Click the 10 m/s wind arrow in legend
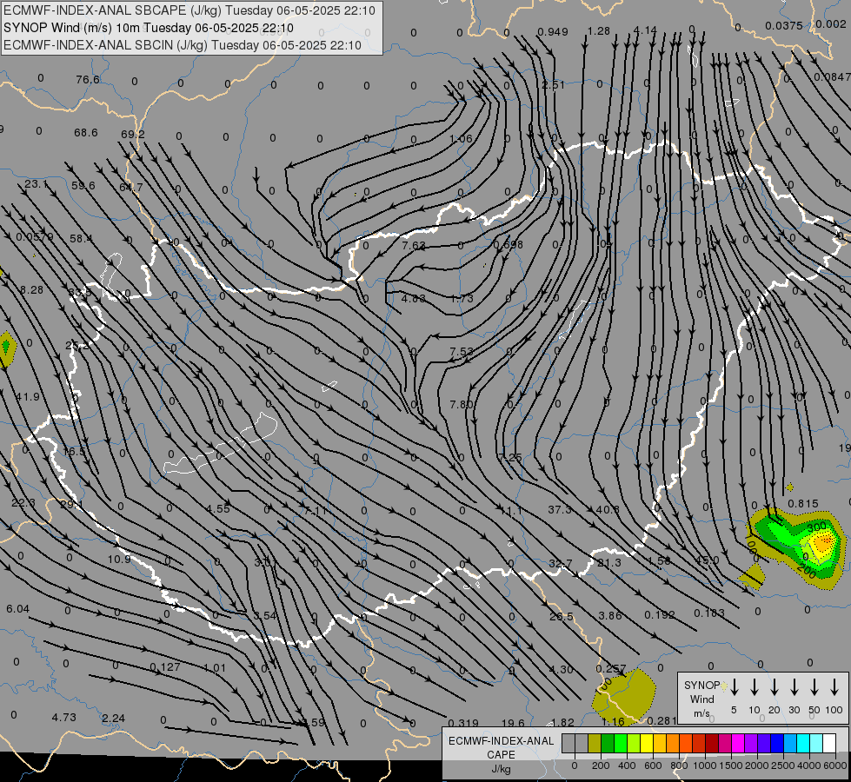Image resolution: width=851 pixels, height=782 pixels. tap(755, 687)
